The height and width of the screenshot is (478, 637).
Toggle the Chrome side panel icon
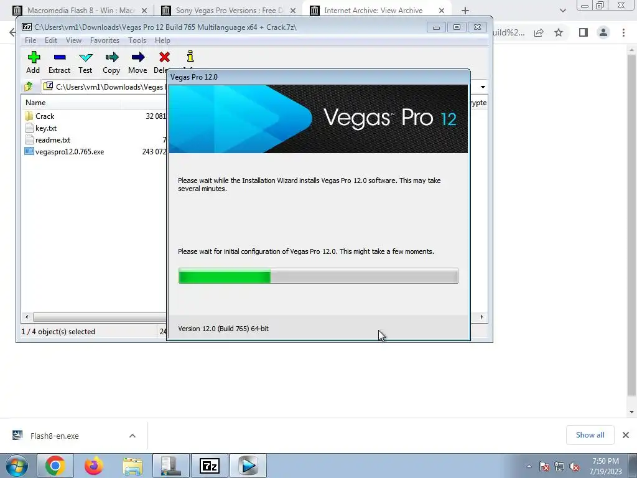click(584, 32)
